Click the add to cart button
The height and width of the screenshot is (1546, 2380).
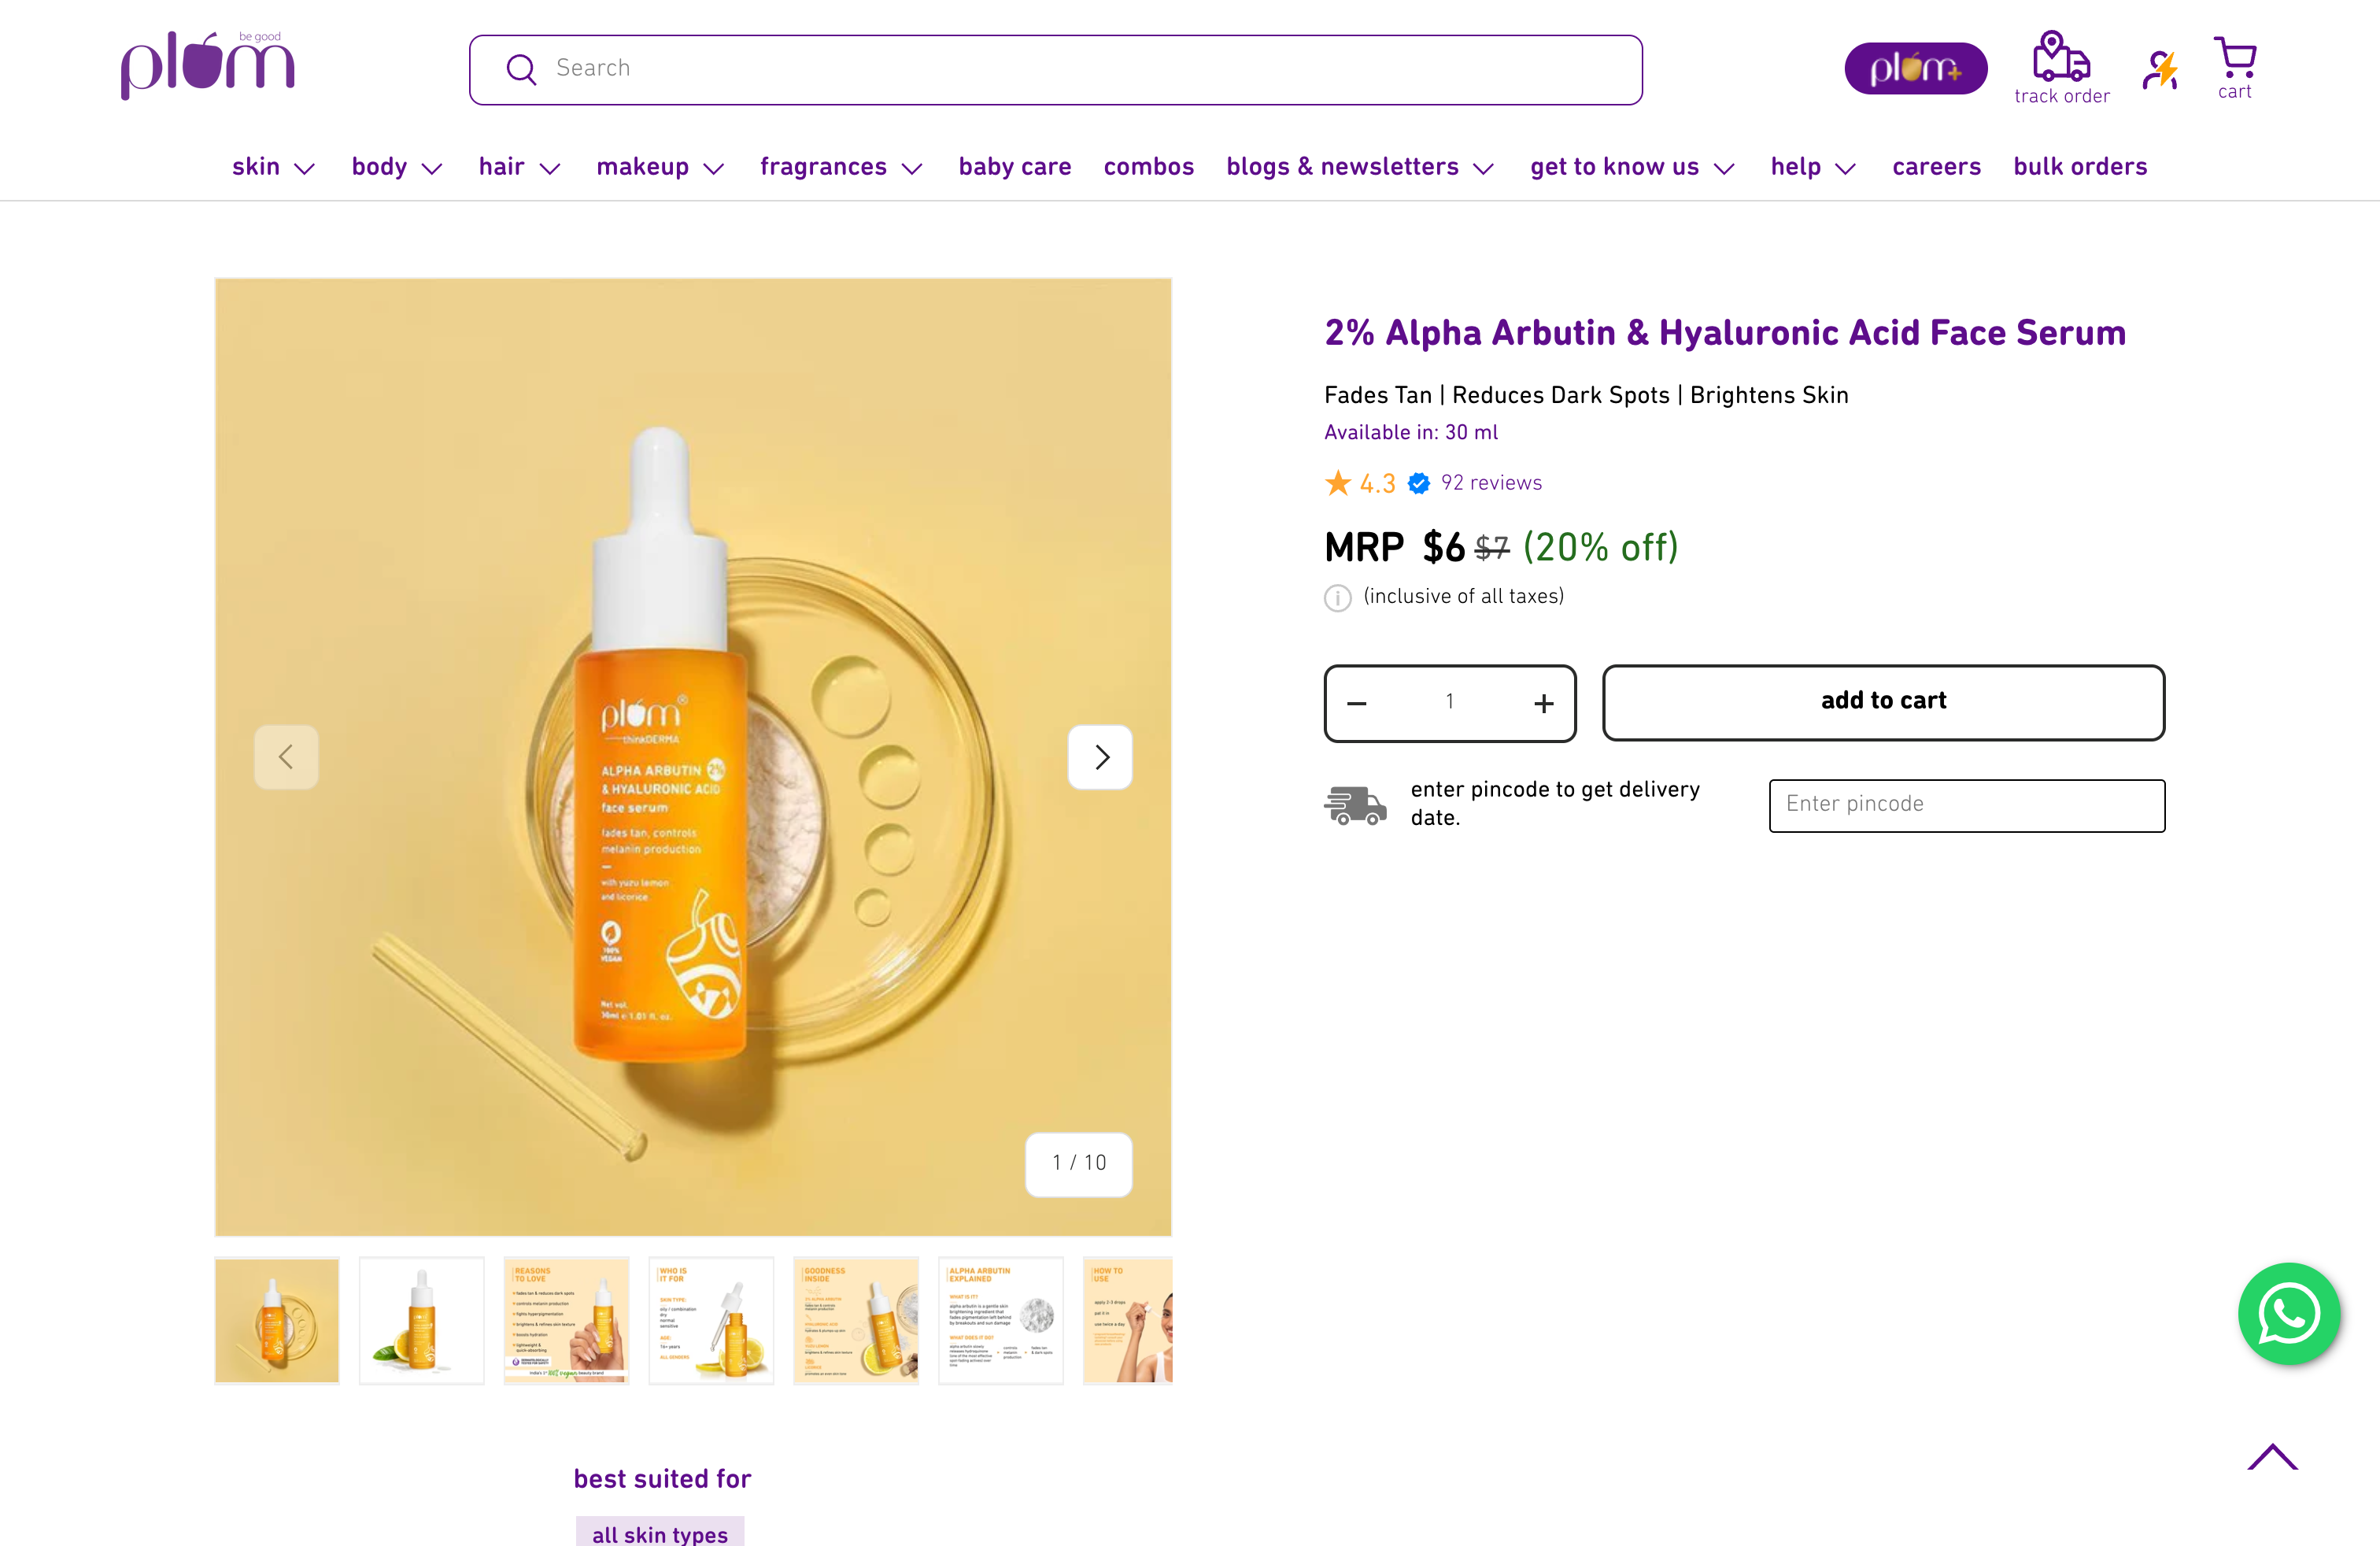pyautogui.click(x=1882, y=702)
